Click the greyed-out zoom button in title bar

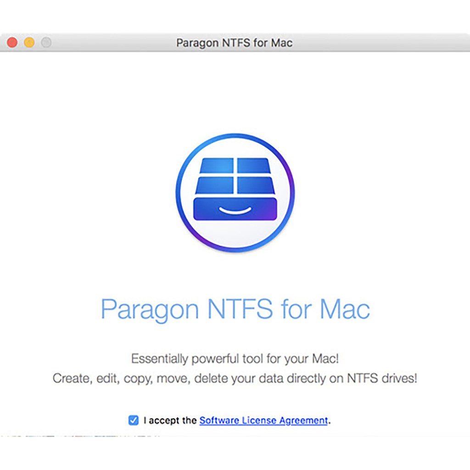pyautogui.click(x=46, y=42)
